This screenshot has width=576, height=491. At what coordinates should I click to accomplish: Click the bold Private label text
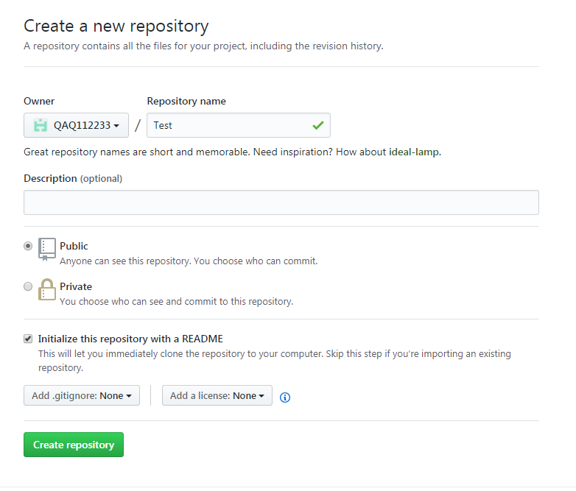click(x=76, y=286)
